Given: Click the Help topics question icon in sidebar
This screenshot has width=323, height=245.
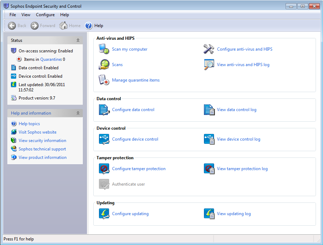Looking at the screenshot, I should 14,123.
